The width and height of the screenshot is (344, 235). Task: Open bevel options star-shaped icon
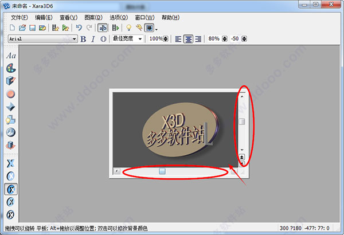(x=10, y=107)
